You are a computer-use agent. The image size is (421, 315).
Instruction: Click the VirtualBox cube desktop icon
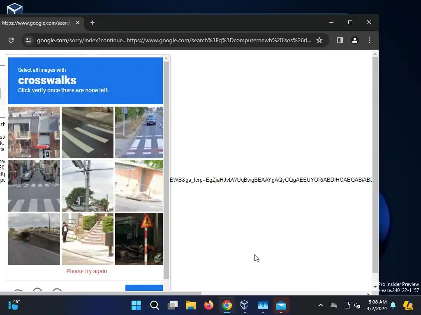coord(14,8)
